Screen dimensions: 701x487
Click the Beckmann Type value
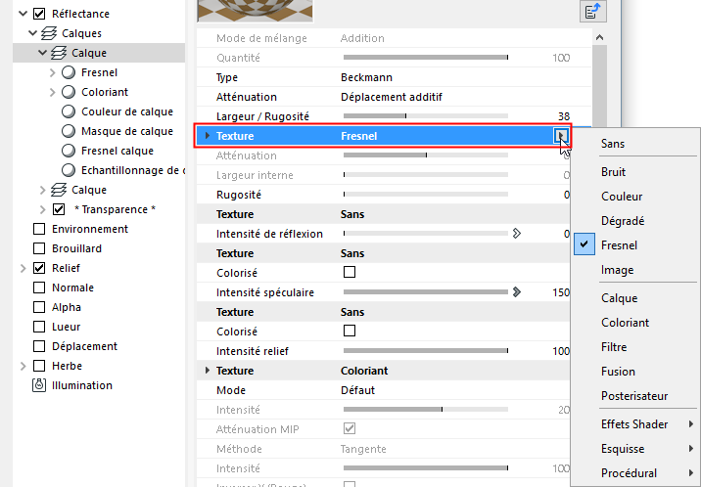(366, 77)
